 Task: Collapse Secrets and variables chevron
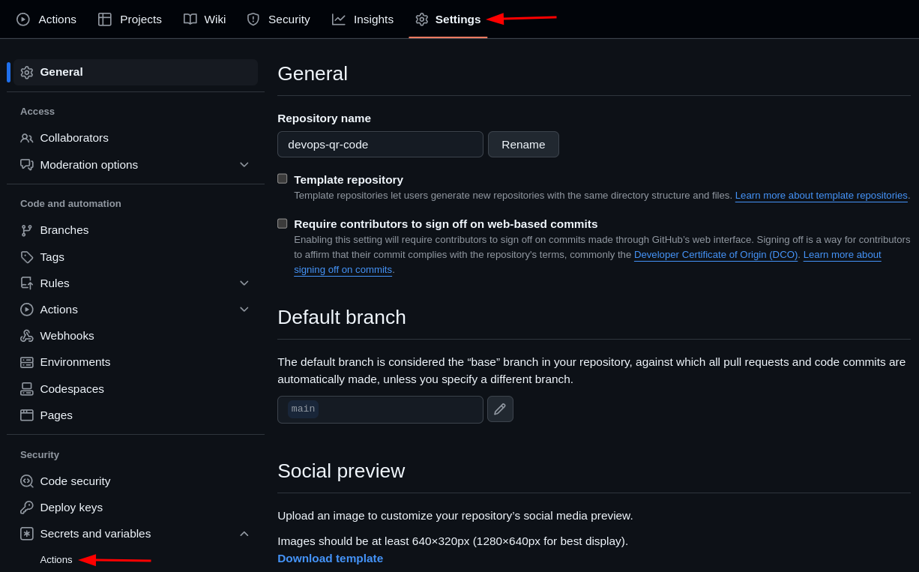[244, 534]
